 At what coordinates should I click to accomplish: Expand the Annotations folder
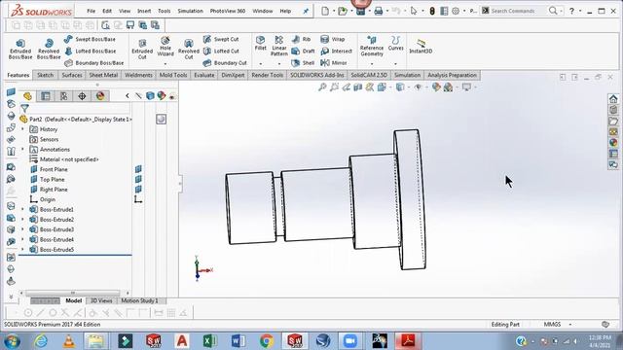pyautogui.click(x=22, y=149)
